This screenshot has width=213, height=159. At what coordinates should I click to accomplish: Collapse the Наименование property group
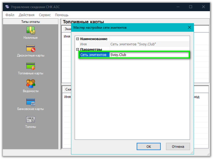[77, 39]
